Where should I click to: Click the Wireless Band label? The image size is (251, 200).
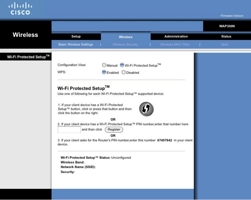pyautogui.click(x=72, y=162)
